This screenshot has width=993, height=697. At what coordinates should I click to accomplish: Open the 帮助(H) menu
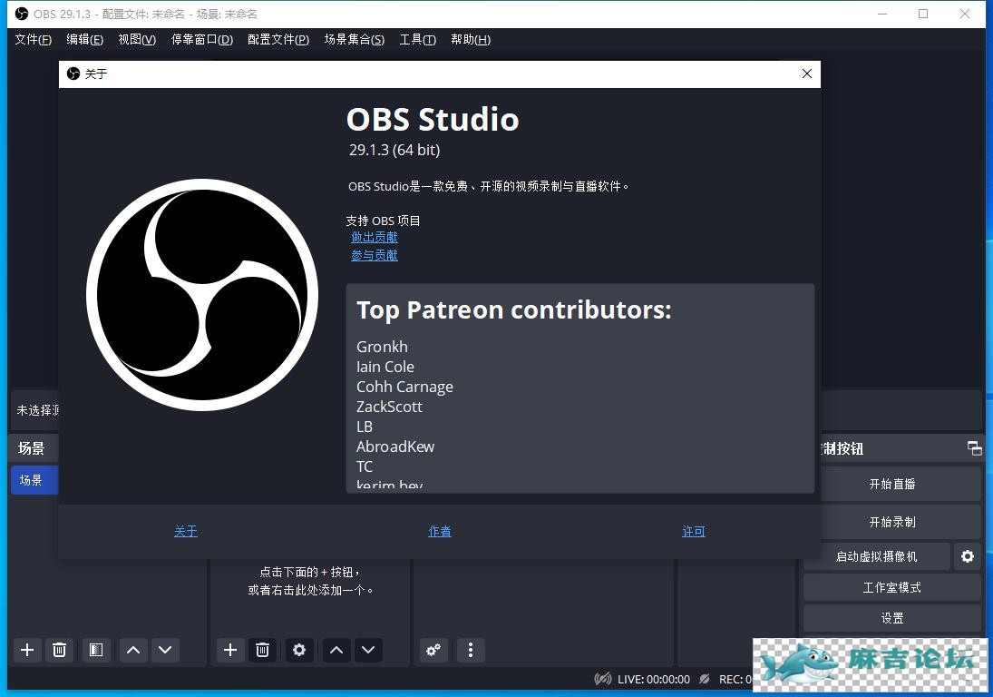(471, 39)
